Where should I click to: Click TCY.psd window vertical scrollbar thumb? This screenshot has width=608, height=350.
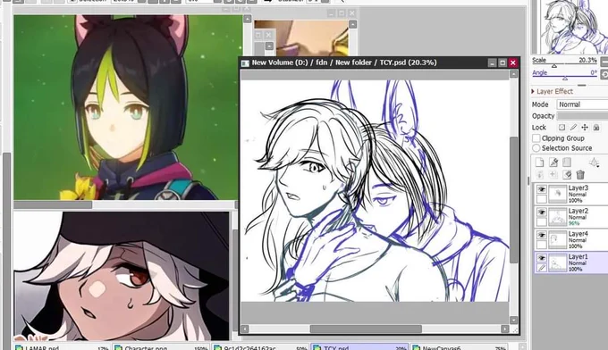[513, 200]
